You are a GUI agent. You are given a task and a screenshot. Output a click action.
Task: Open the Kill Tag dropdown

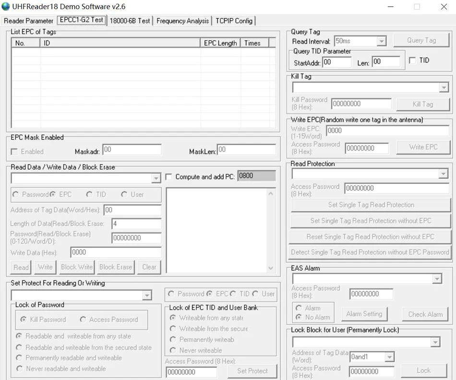[x=444, y=87]
